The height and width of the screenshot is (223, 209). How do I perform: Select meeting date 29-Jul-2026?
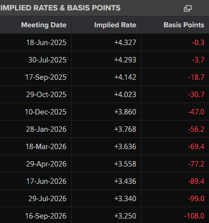tap(48, 199)
